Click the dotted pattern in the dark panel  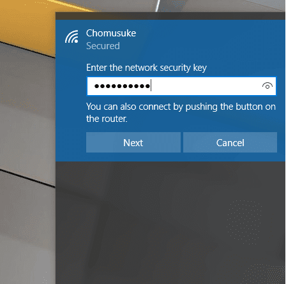[x=244, y=221]
